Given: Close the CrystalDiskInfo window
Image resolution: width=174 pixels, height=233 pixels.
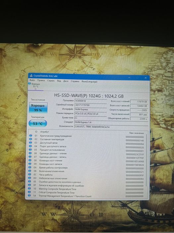Looking at the screenshot, I should click(x=145, y=78).
